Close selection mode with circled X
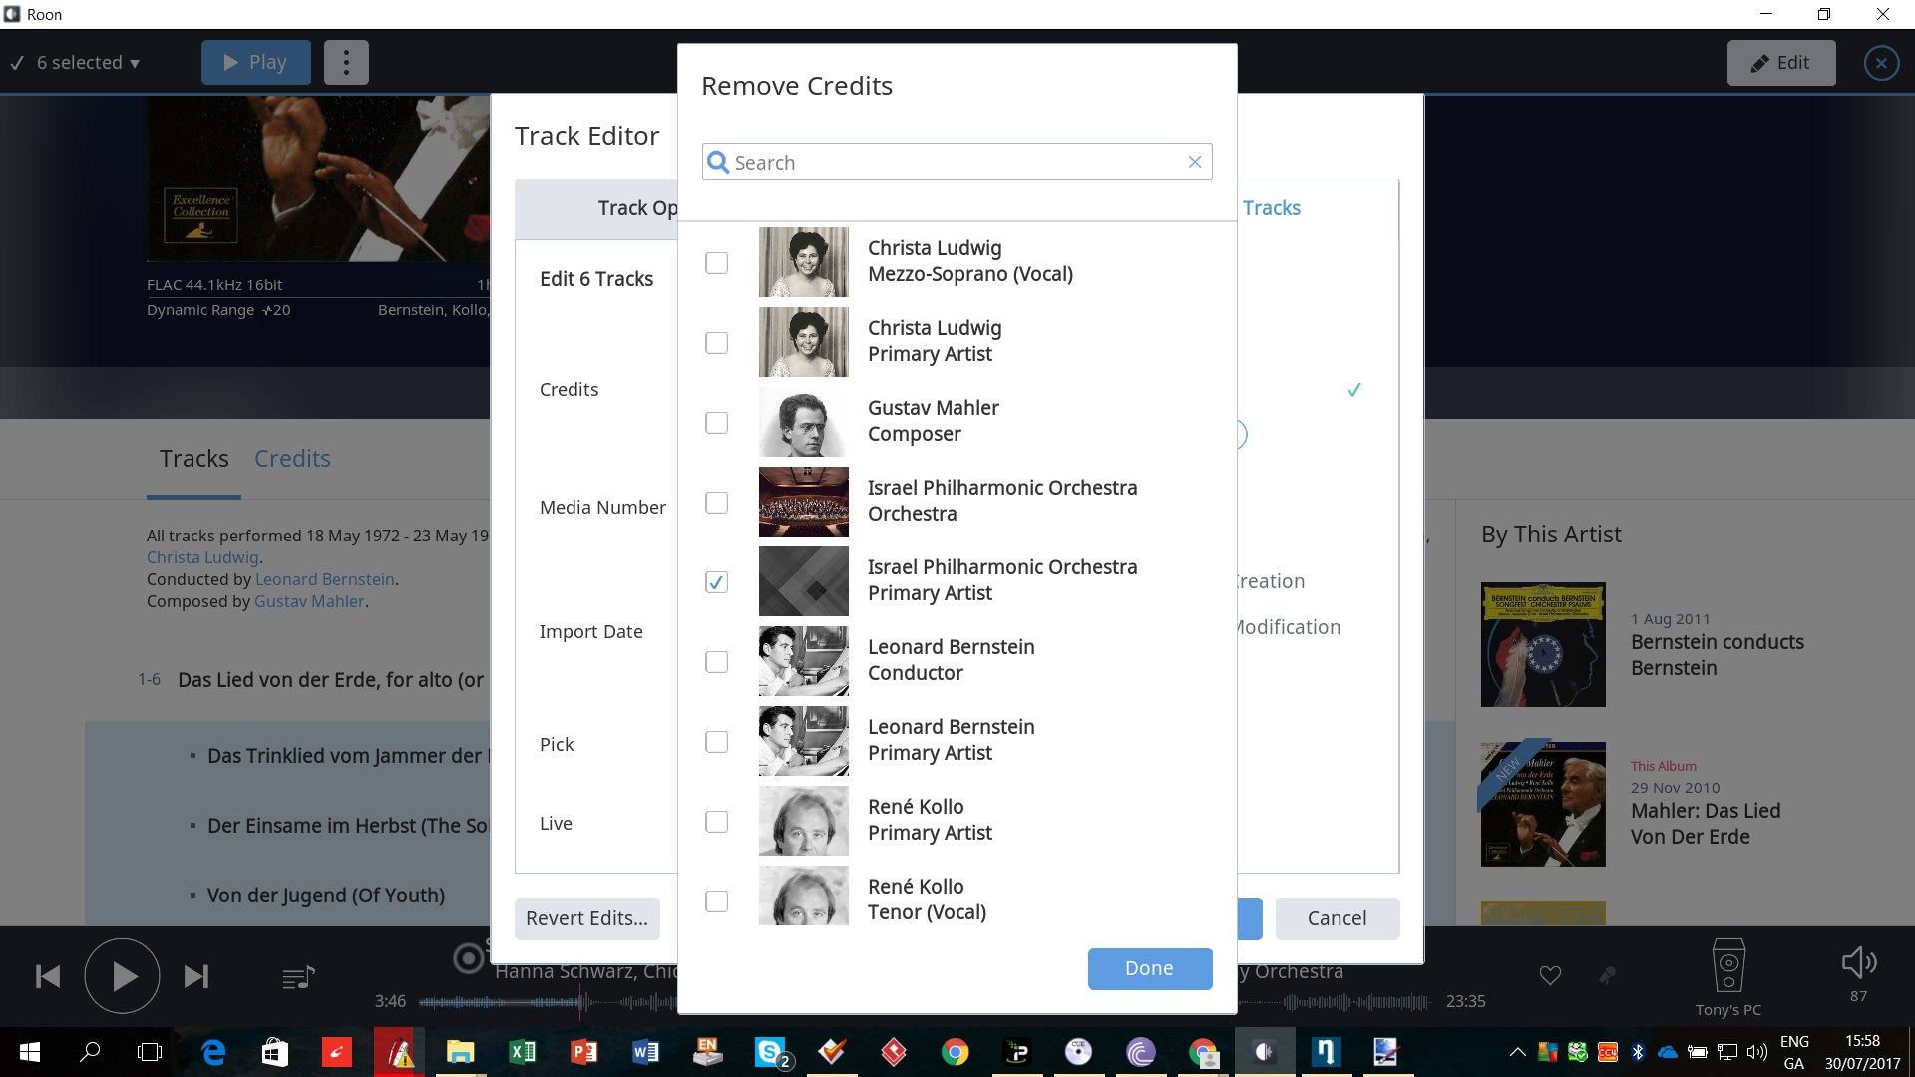Screen dimensions: 1915x1077 (1881, 63)
